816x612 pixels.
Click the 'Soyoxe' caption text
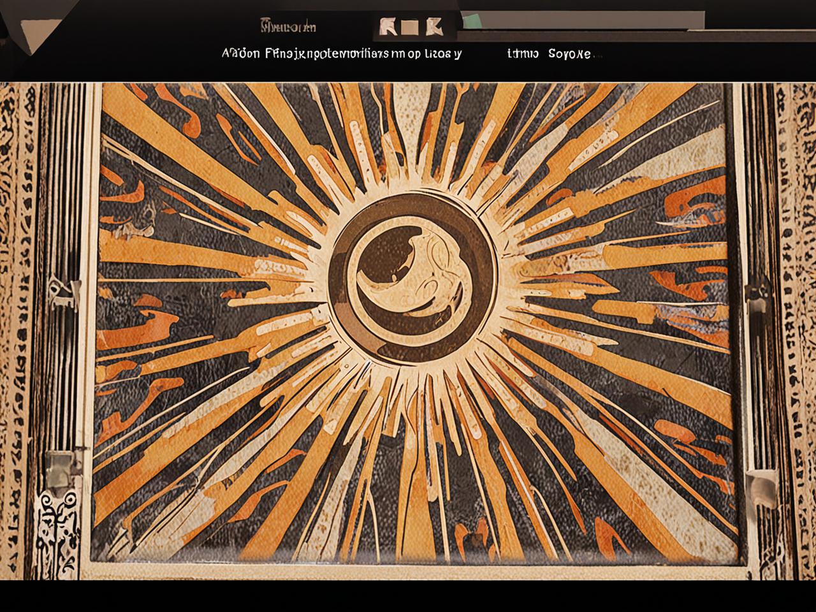(569, 54)
